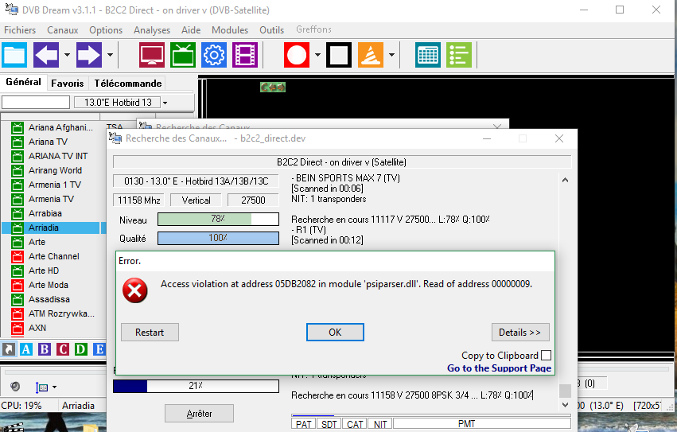Open dropdown beside status bar panel icon
This screenshot has width=677, height=432.
[x=54, y=387]
